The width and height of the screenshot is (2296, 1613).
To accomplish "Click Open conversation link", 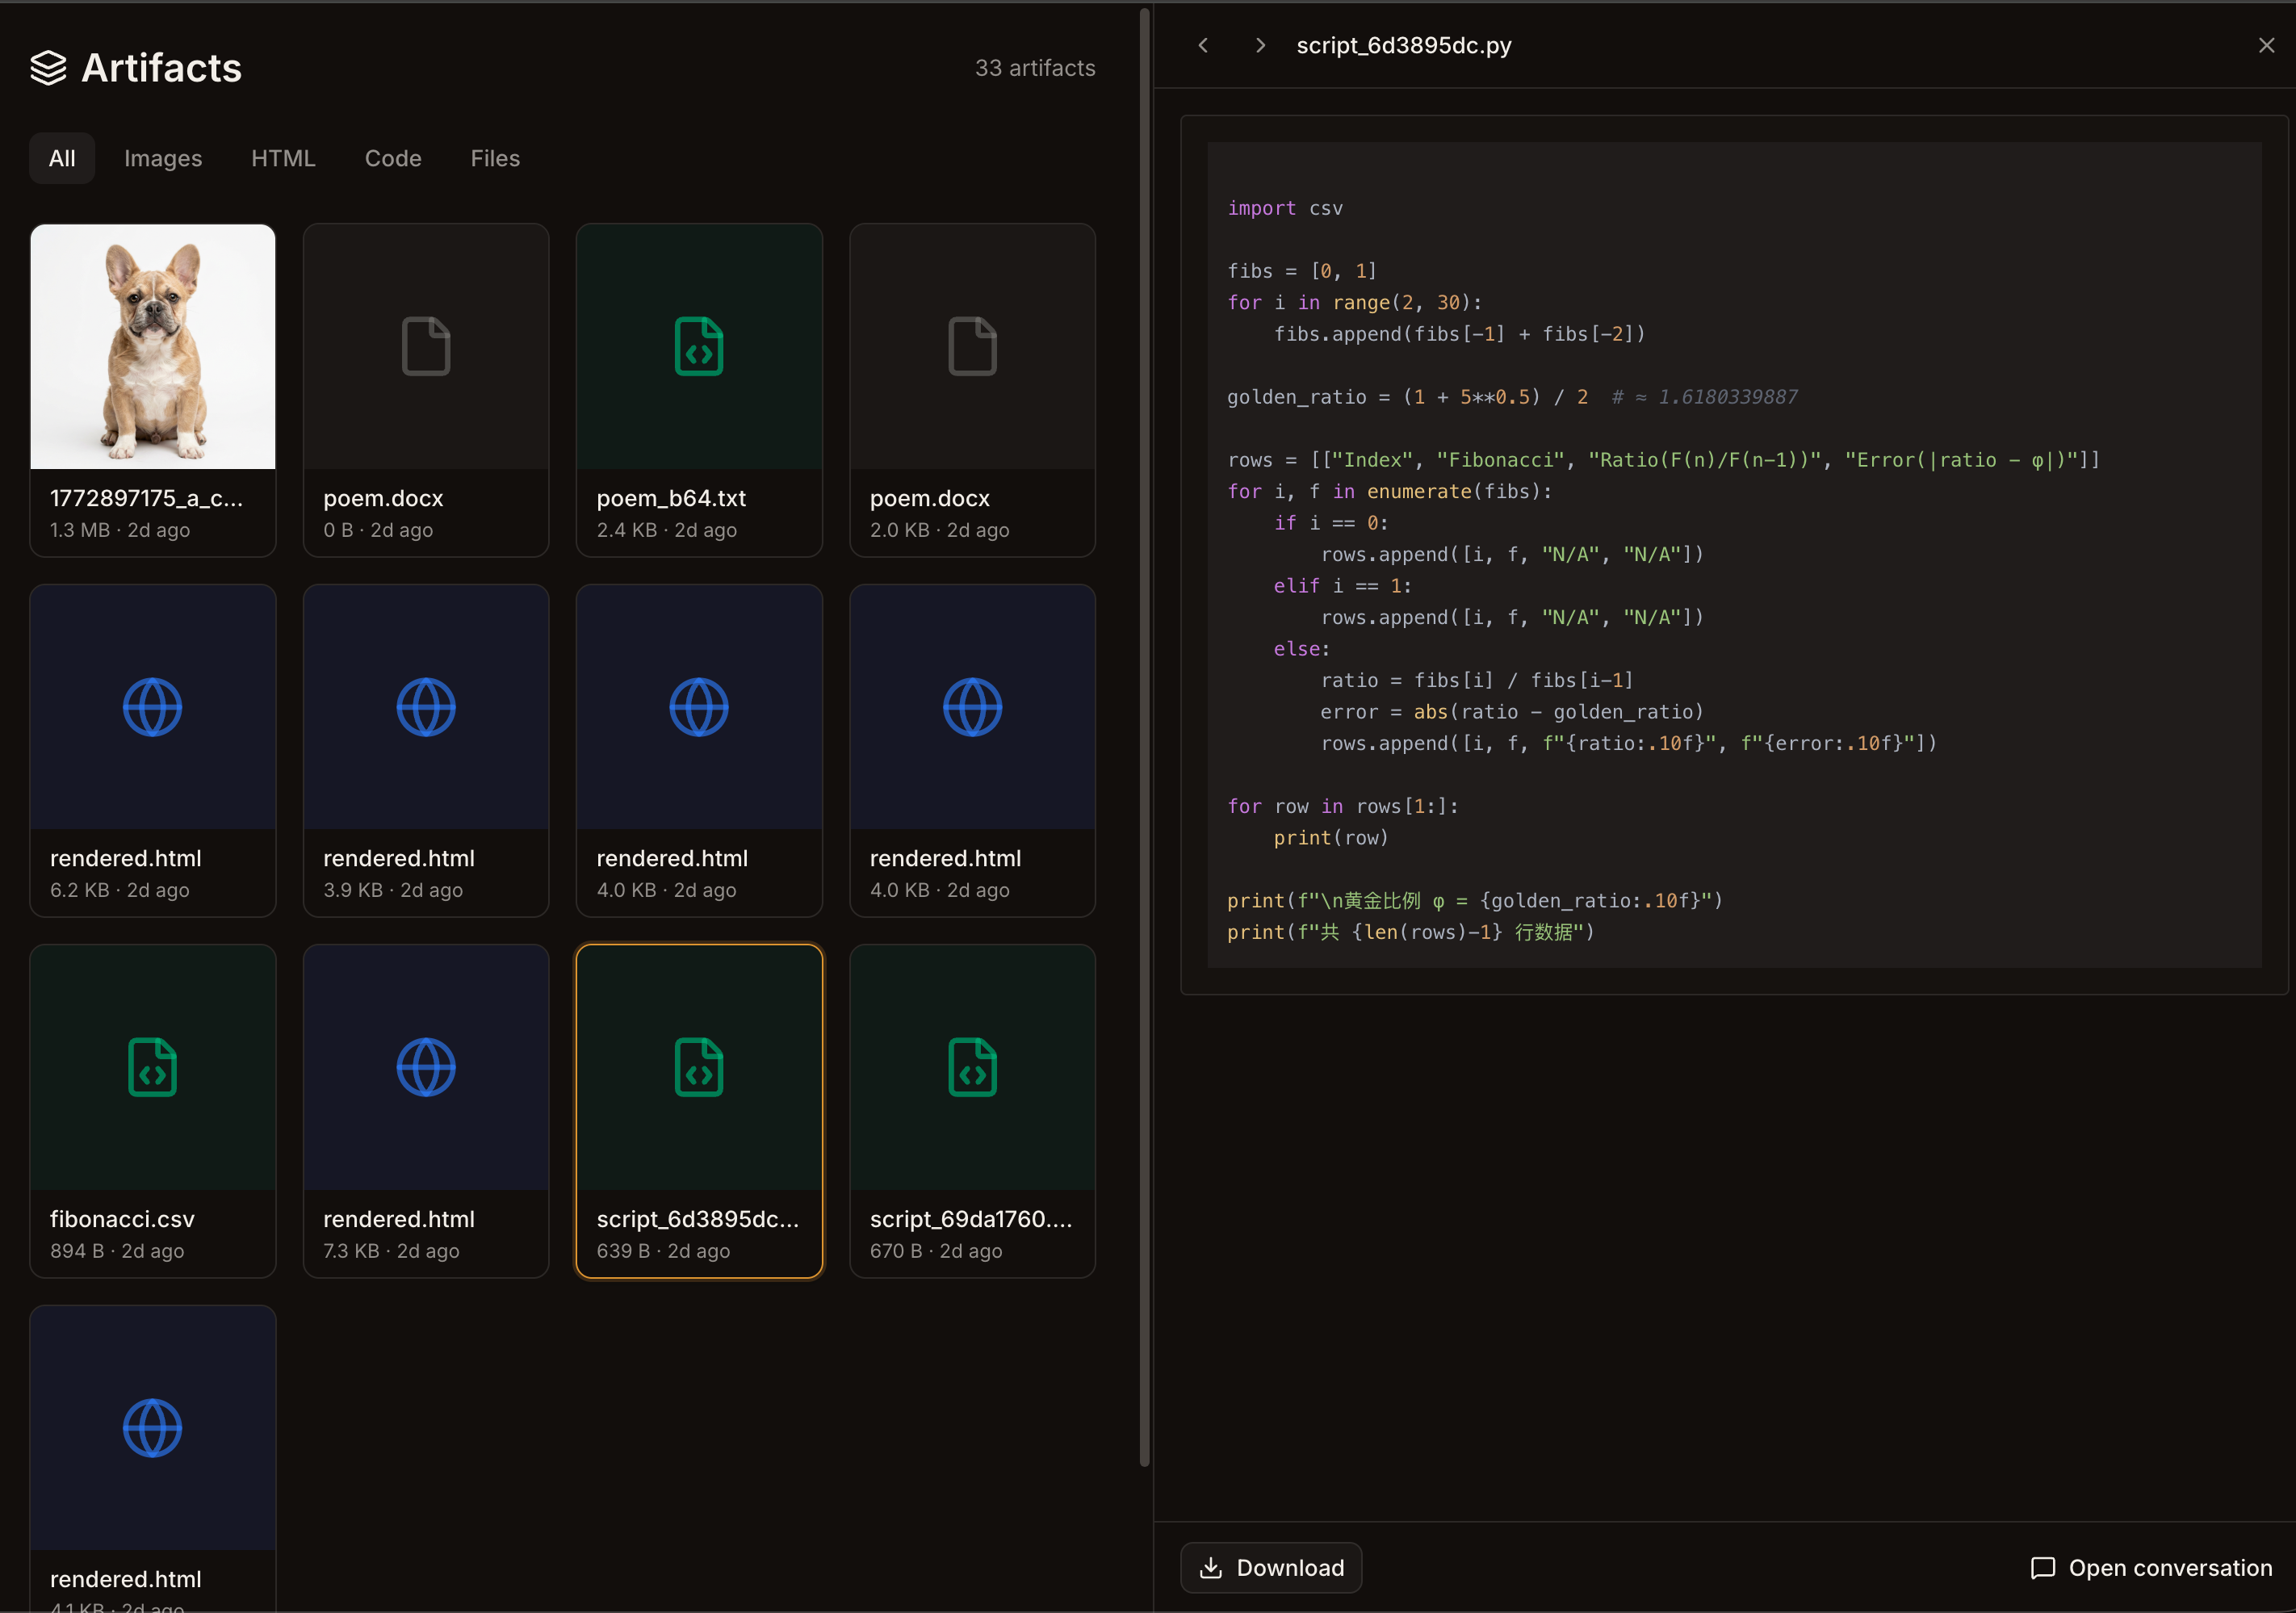I will pyautogui.click(x=2151, y=1567).
